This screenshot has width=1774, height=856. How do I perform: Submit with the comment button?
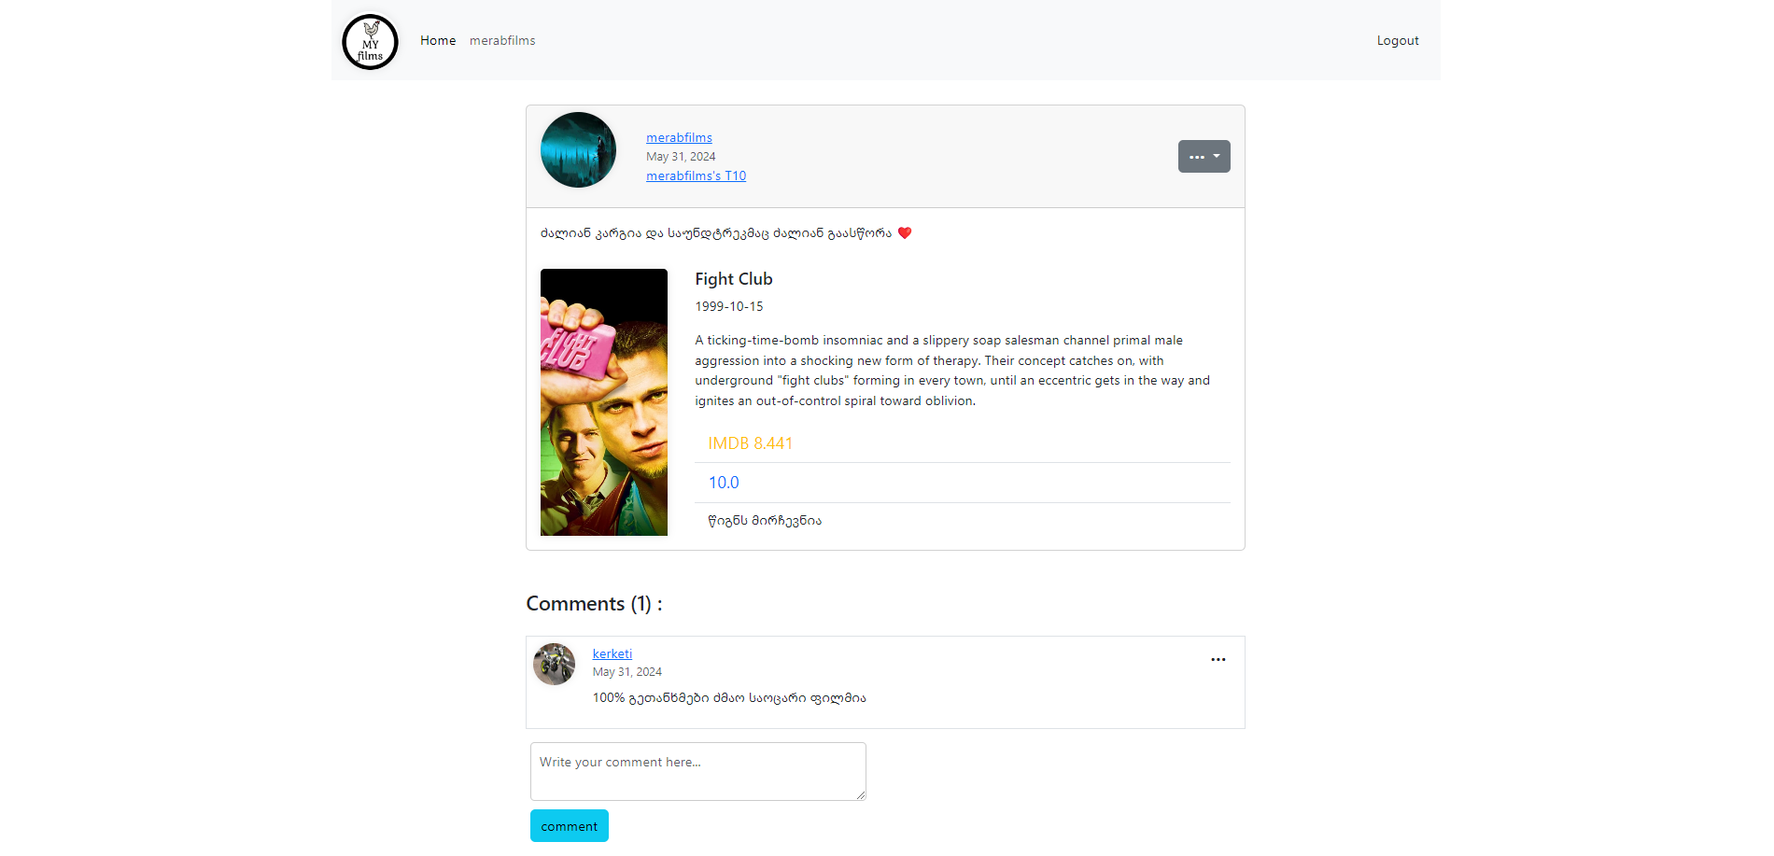pyautogui.click(x=570, y=826)
